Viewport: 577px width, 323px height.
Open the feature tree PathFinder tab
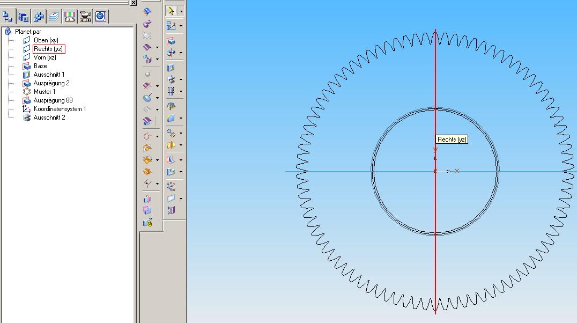[x=8, y=16]
